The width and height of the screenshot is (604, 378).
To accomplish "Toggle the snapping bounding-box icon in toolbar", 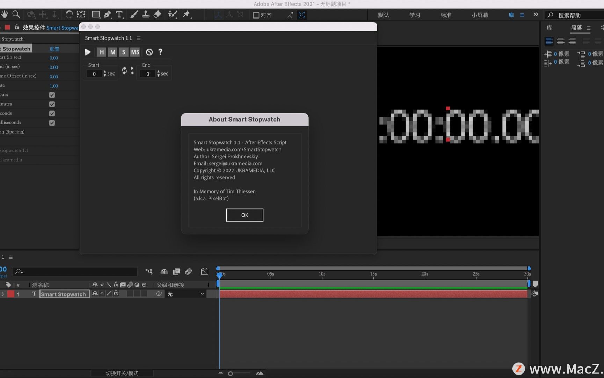I will click(x=302, y=15).
